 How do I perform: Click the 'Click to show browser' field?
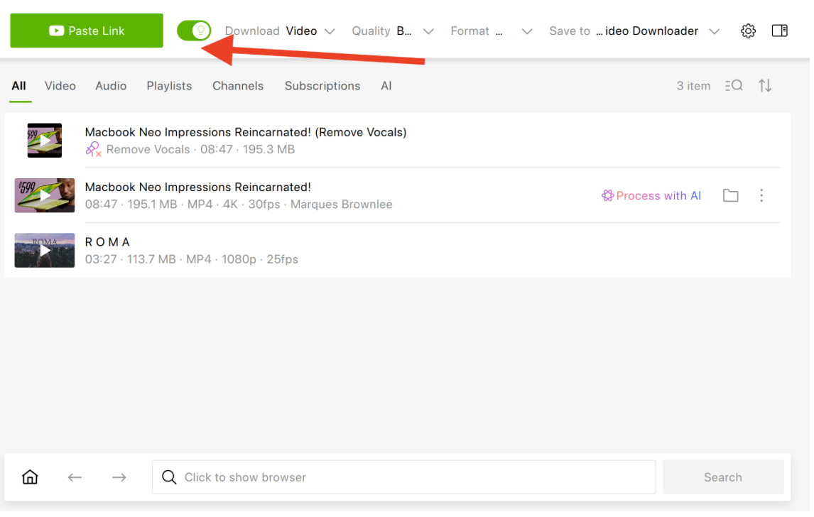404,477
